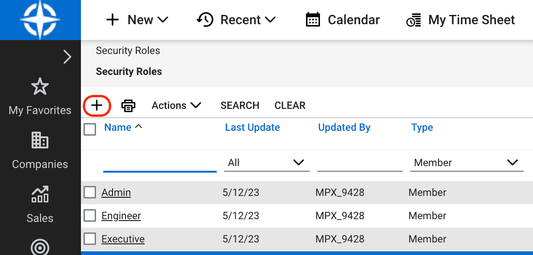The image size is (533, 255).
Task: Expand the sidebar with chevron arrow
Action: click(x=67, y=57)
